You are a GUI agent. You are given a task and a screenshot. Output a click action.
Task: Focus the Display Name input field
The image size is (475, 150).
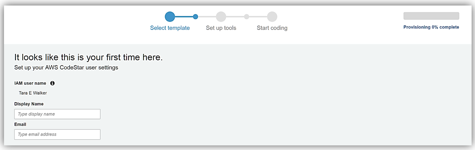[x=57, y=114]
